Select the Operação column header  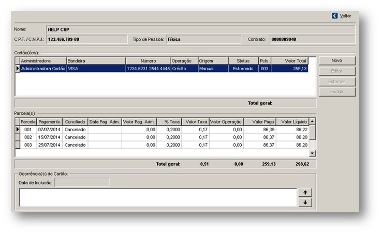(x=184, y=61)
